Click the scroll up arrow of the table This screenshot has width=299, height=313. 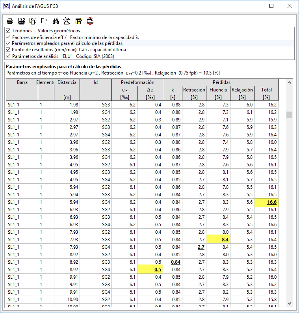point(289,82)
